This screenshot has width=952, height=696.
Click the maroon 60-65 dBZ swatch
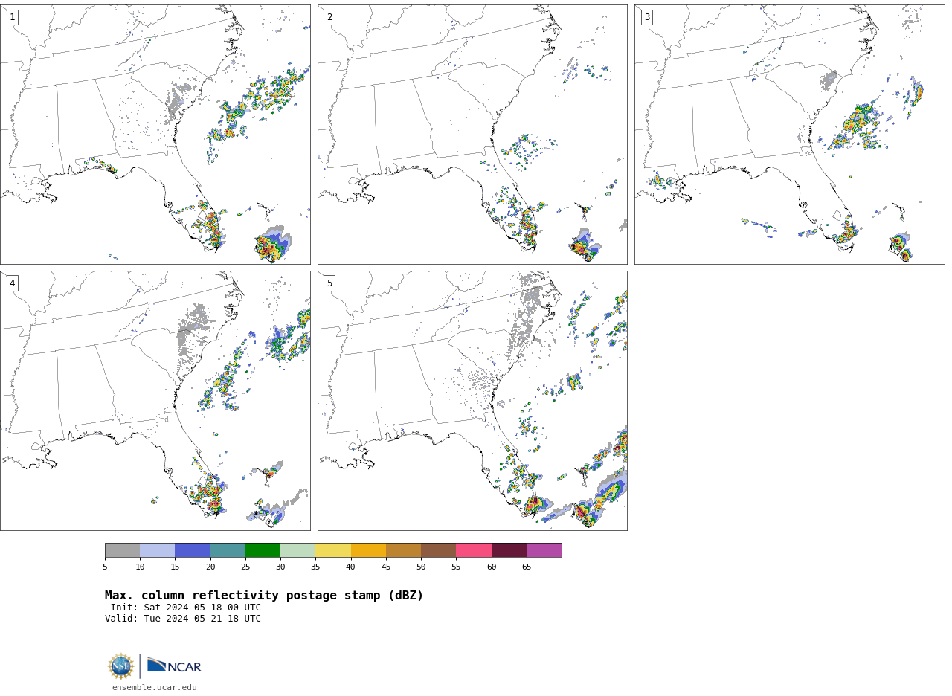click(x=509, y=550)
